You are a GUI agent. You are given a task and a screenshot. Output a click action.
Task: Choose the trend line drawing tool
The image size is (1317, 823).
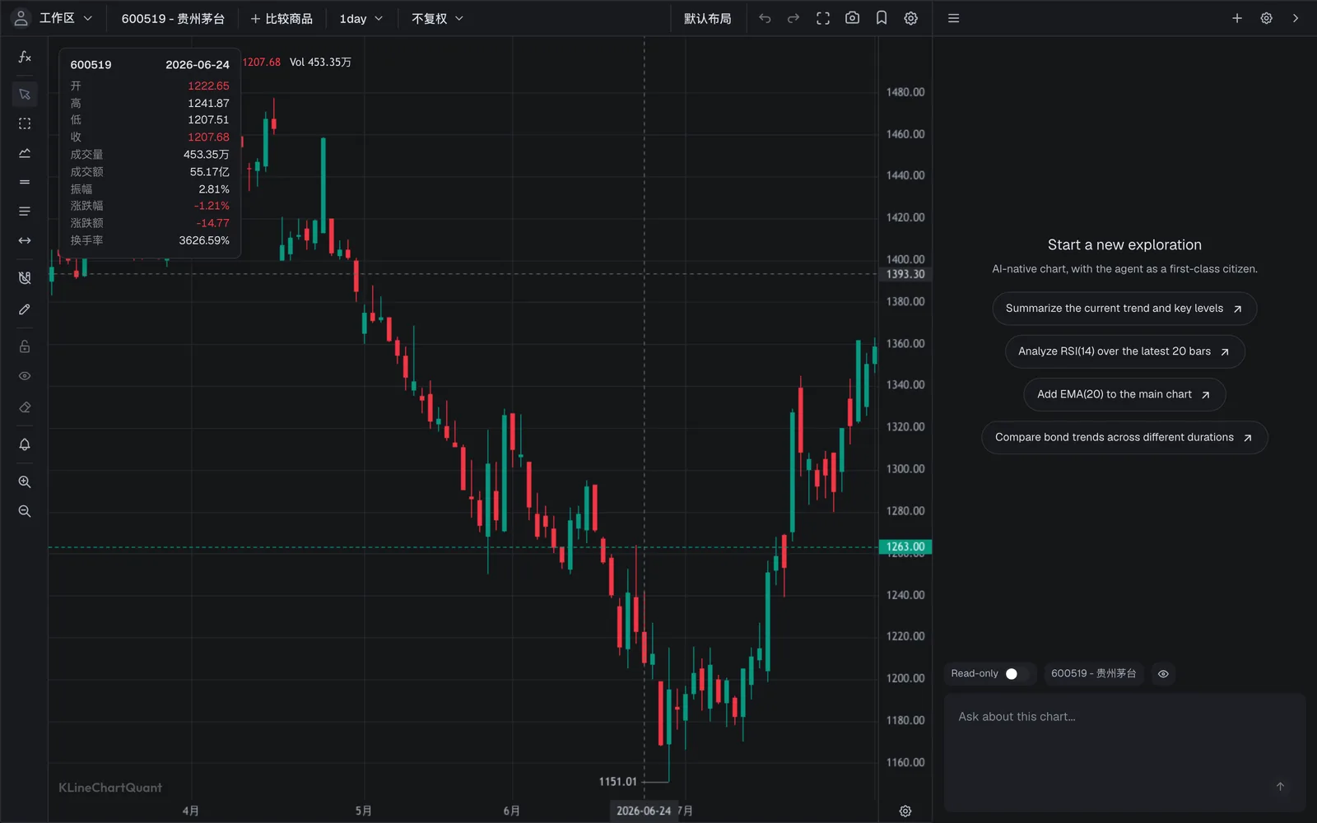click(25, 153)
